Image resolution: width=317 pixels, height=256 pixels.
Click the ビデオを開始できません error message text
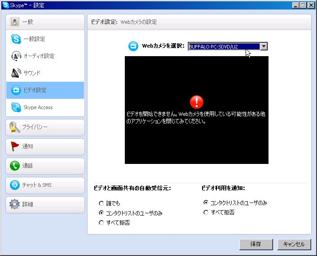pos(196,118)
